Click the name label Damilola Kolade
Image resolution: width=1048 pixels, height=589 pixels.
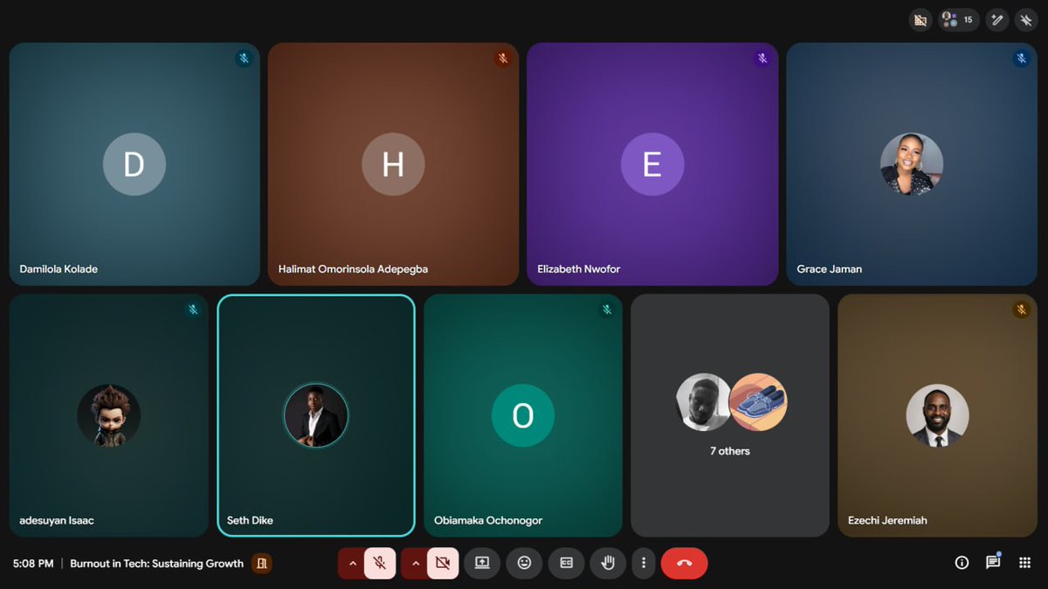tap(59, 269)
